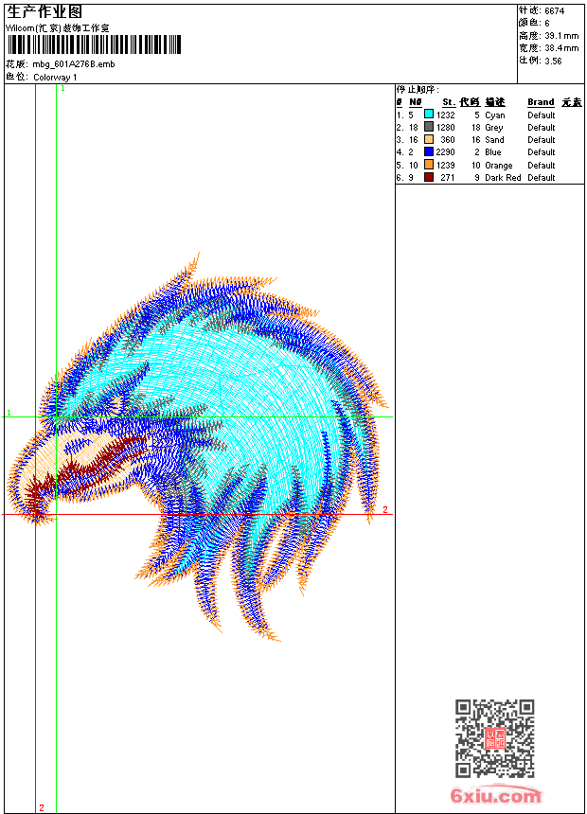Open the 6xiu.com link

[x=496, y=796]
